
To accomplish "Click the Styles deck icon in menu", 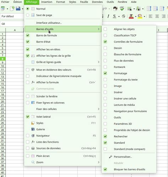I will tap(33, 123).
